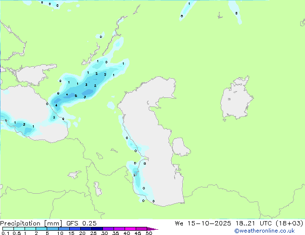Click the 15–20 mm legend swatch
The height and width of the screenshot is (235, 305).
[x=75, y=229]
